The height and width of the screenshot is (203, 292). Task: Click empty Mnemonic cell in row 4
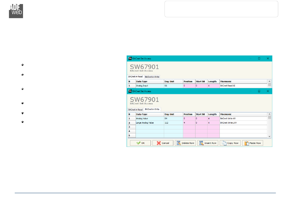coord(243,131)
